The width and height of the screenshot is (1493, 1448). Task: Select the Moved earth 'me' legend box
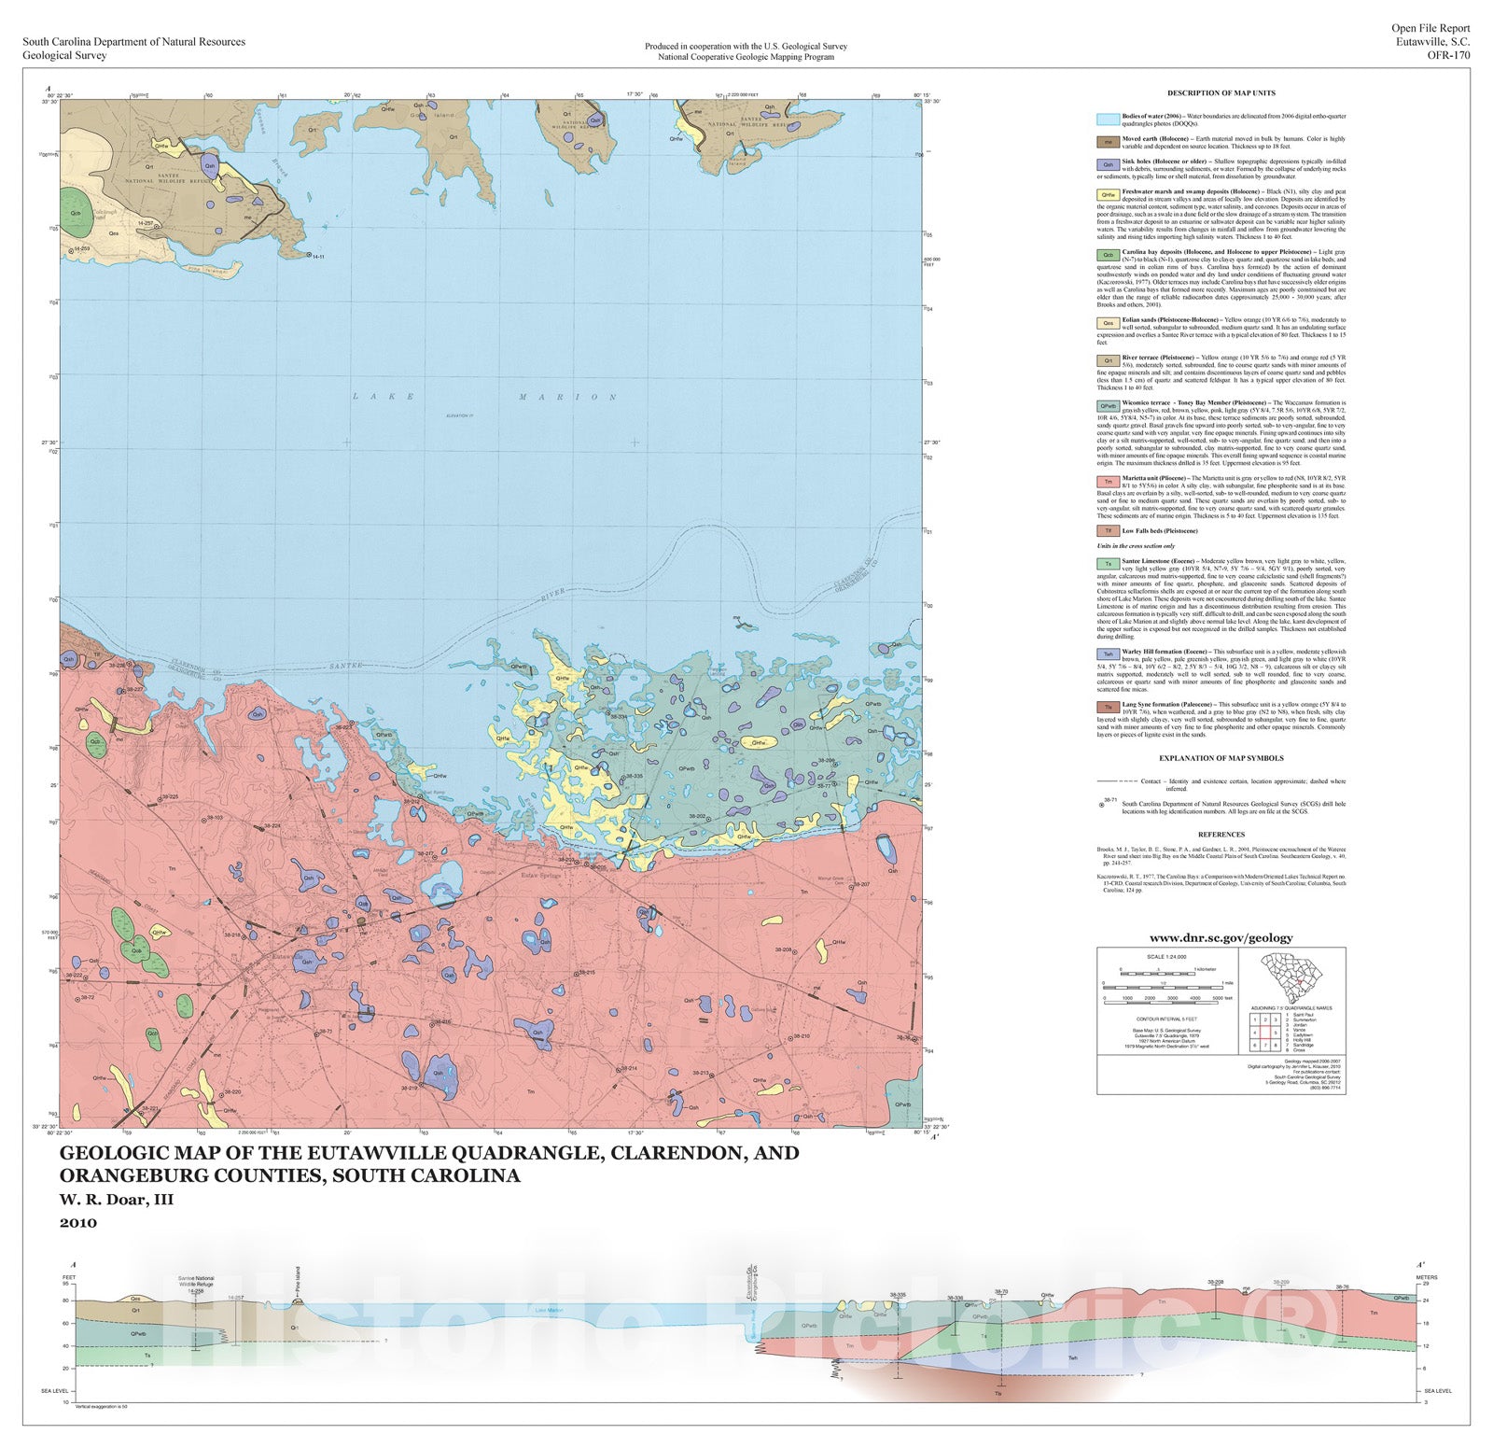point(1108,142)
